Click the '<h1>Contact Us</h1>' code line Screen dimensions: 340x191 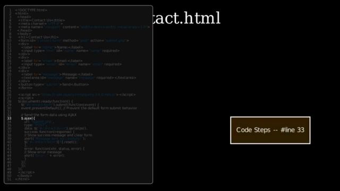[x=38, y=37]
